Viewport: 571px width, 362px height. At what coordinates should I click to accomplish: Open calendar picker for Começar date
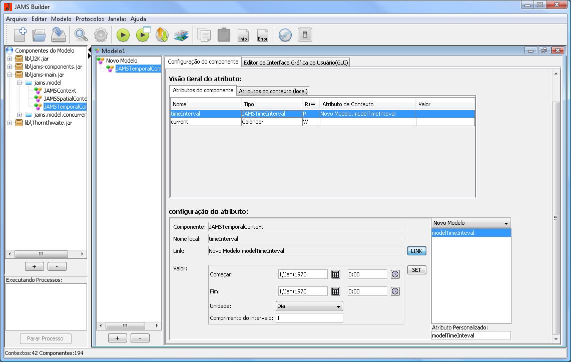point(336,274)
